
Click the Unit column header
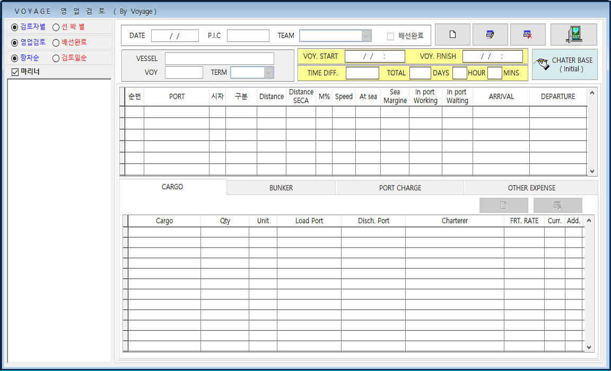point(263,220)
